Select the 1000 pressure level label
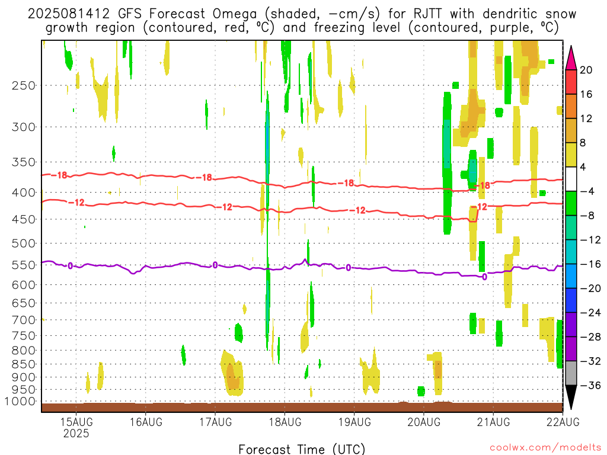 pos(21,402)
